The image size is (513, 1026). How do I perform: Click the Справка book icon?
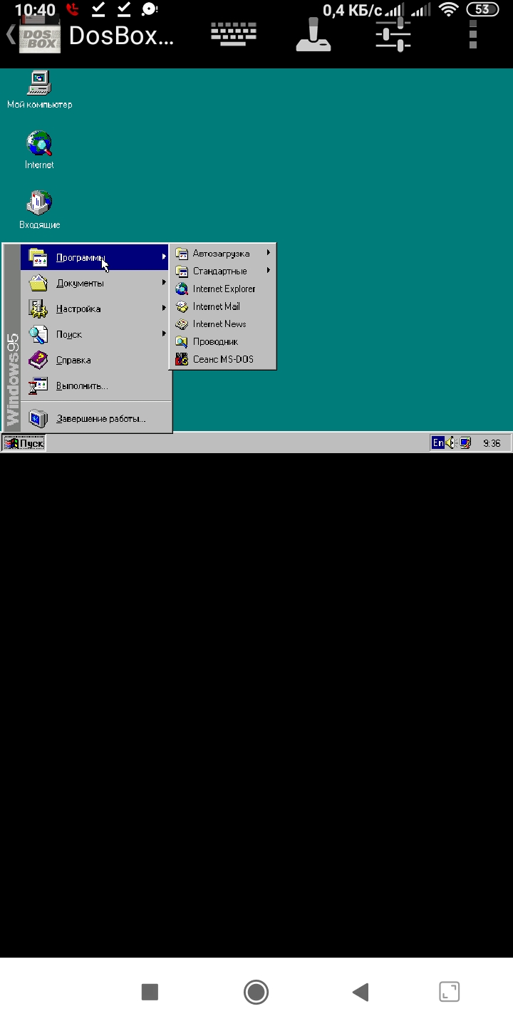click(38, 360)
